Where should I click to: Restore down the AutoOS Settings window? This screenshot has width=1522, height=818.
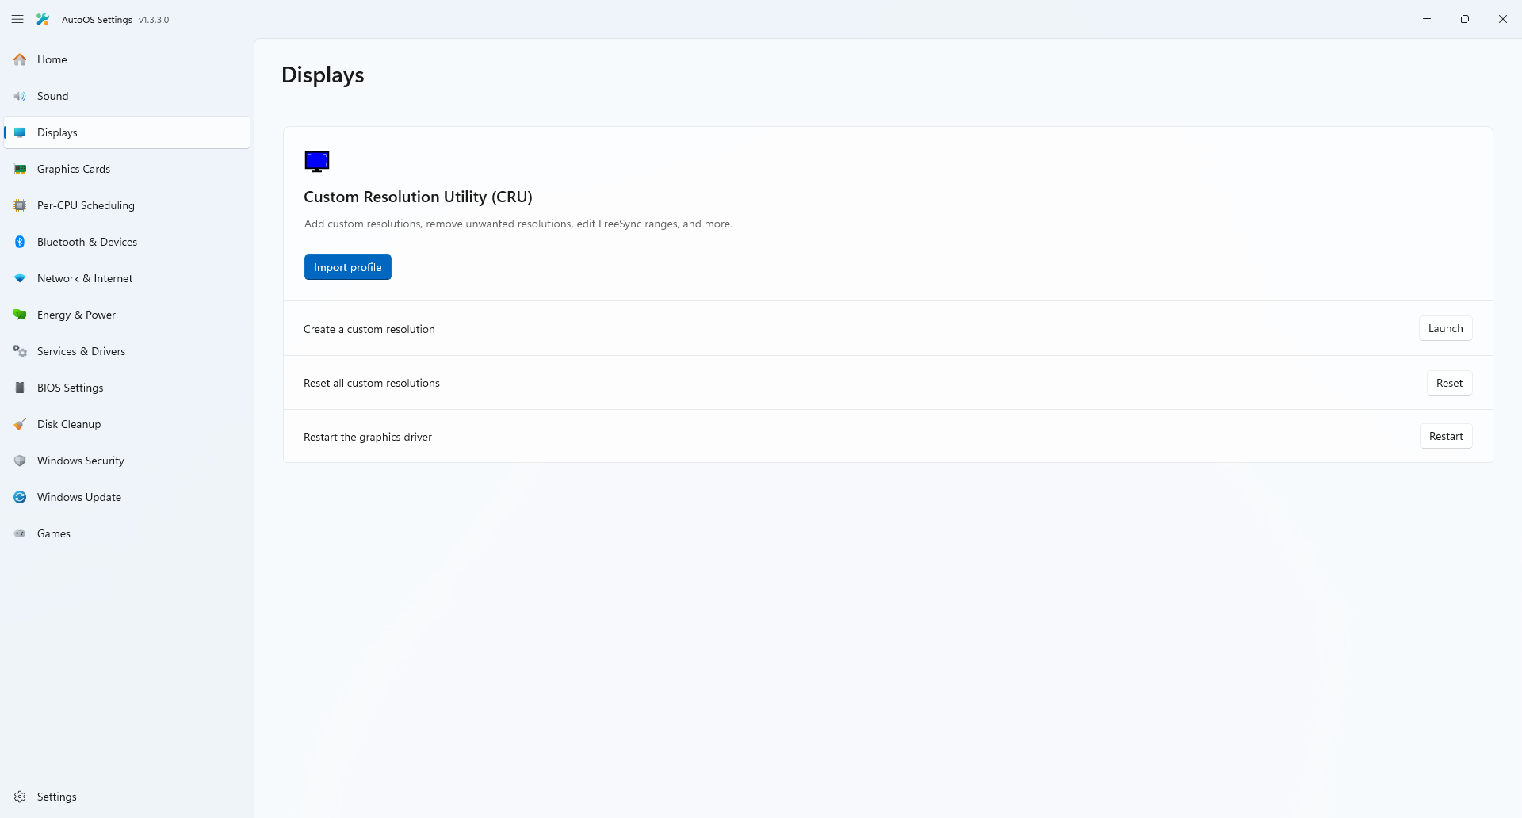[1465, 19]
